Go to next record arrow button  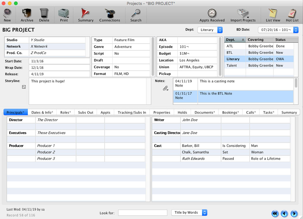point(294,213)
